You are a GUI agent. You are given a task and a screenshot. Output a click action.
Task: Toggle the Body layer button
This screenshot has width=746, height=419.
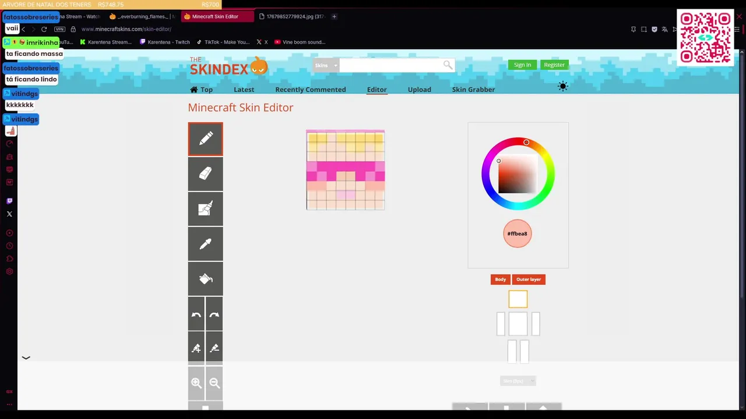coord(501,279)
